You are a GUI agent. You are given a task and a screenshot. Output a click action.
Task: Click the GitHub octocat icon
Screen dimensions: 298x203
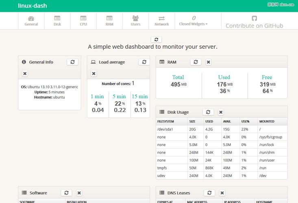click(254, 18)
